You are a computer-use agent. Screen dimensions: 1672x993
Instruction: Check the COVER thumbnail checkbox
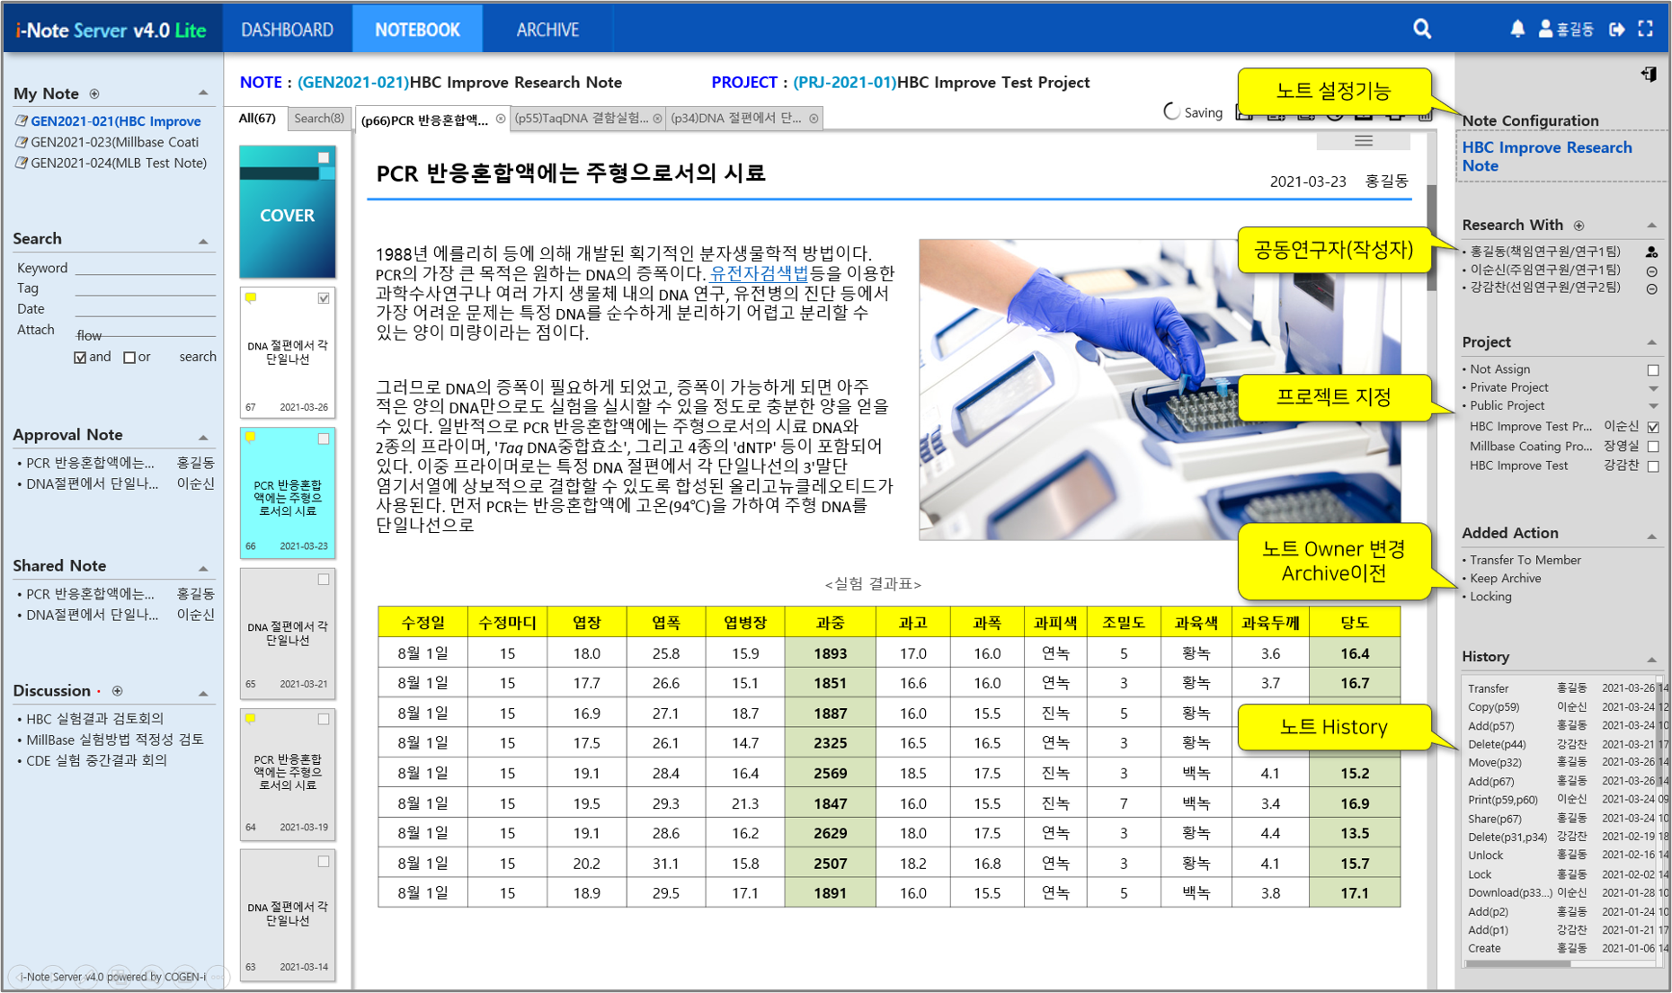tap(324, 157)
